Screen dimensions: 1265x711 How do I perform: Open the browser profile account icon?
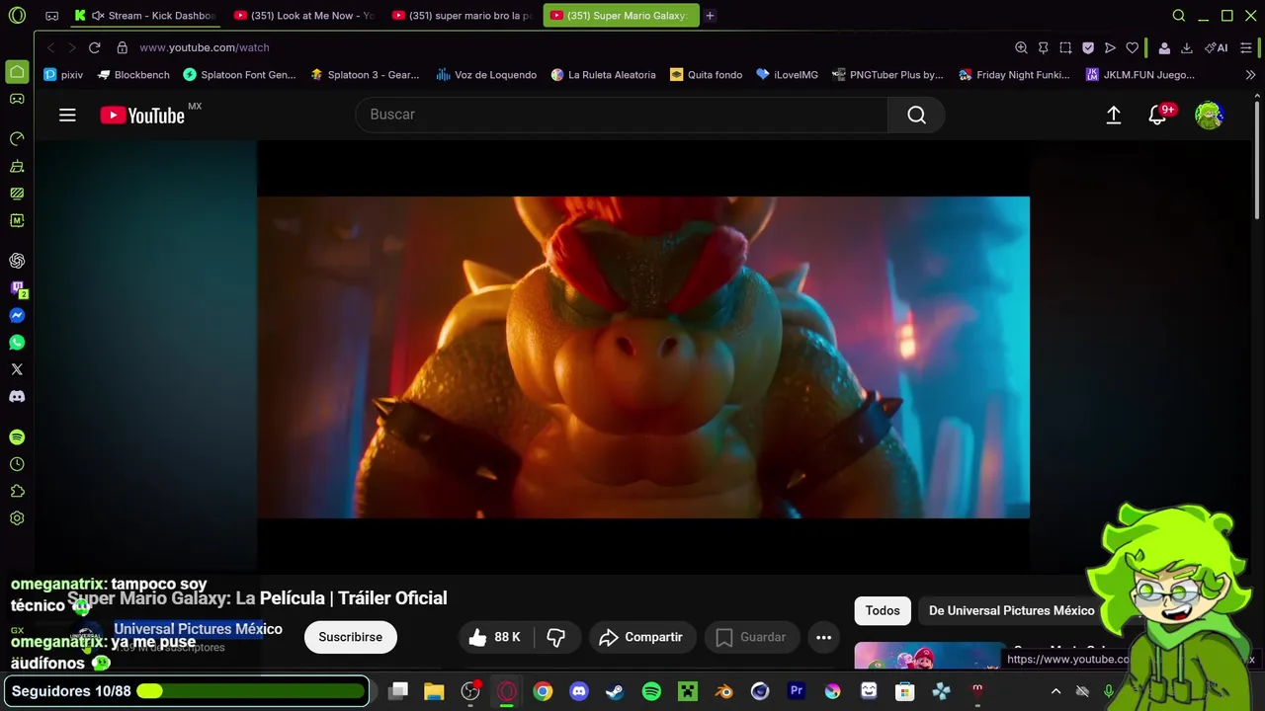click(x=1164, y=47)
